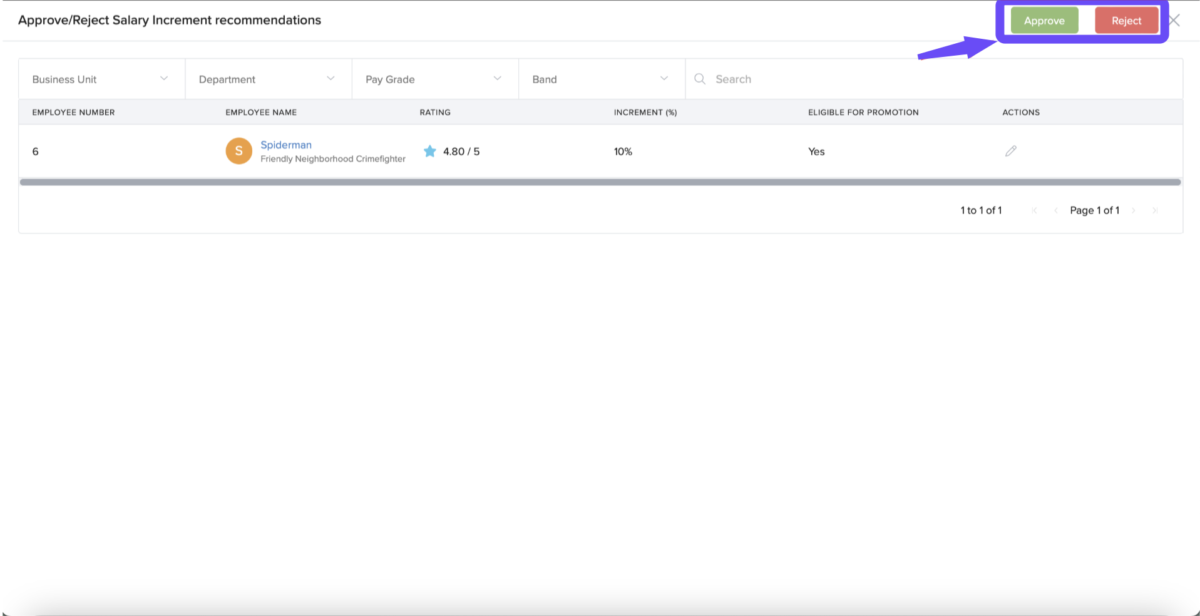The image size is (1200, 616).
Task: Go to the previous page
Action: click(x=1055, y=211)
